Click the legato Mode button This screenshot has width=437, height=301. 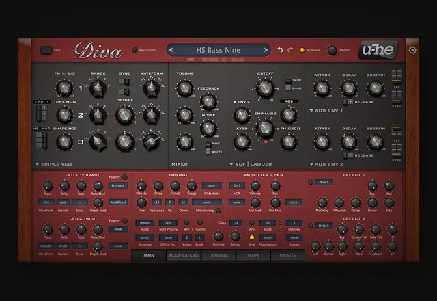pos(145,223)
